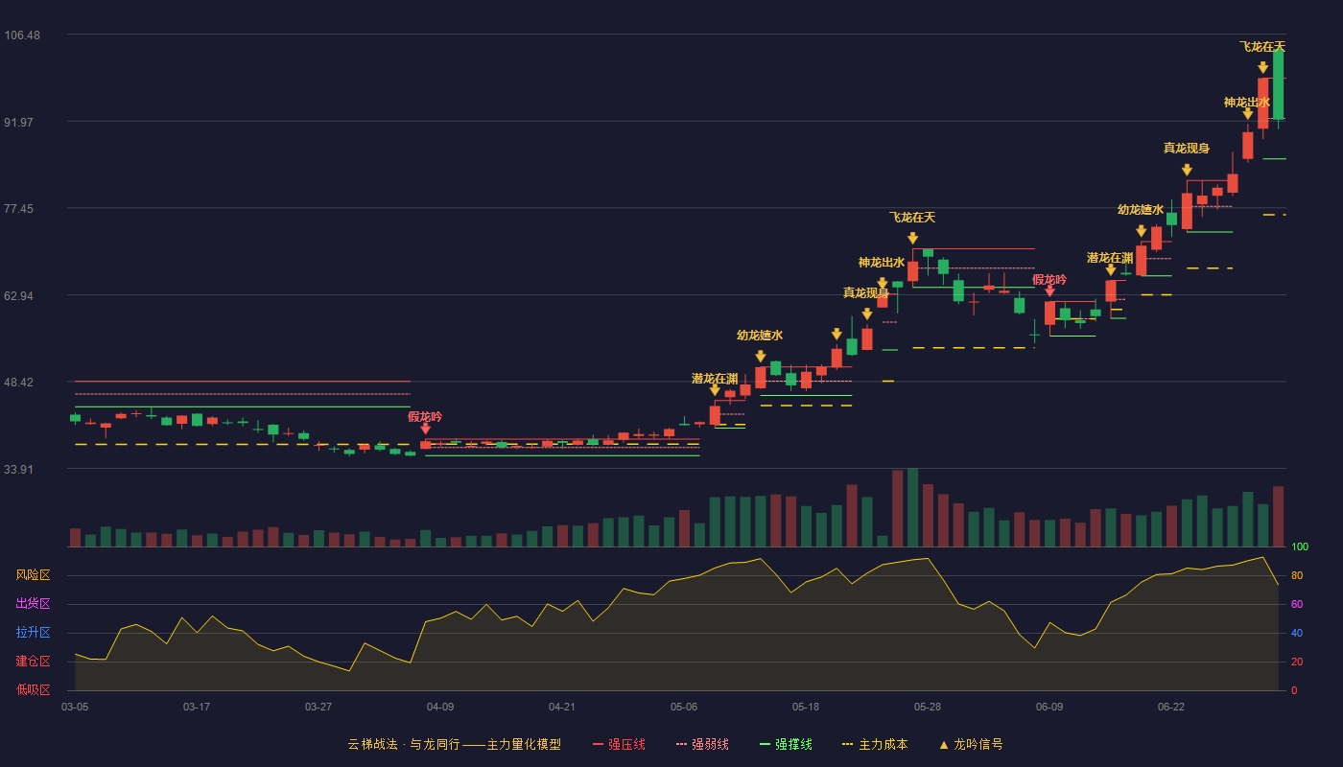Click the 03-17 date label
The width and height of the screenshot is (1343, 767).
click(197, 707)
